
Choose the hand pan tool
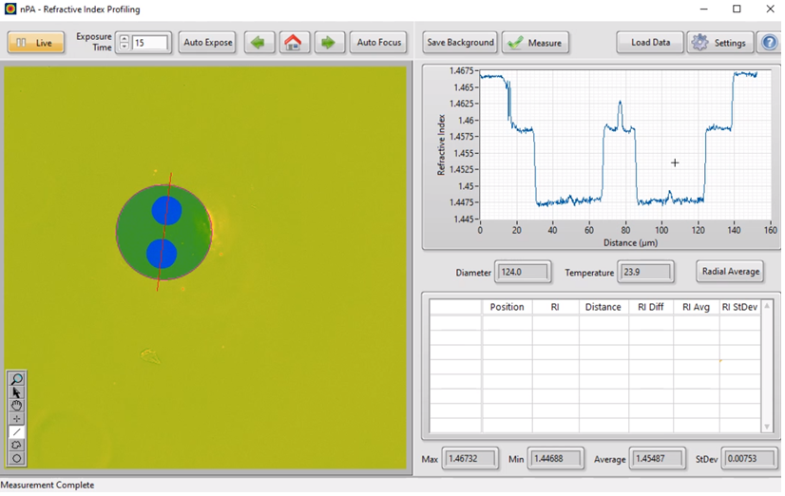tap(17, 406)
